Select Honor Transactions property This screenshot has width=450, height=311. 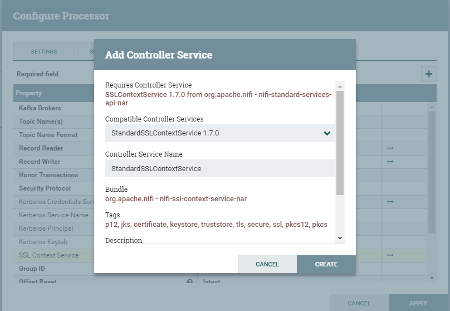pos(48,175)
